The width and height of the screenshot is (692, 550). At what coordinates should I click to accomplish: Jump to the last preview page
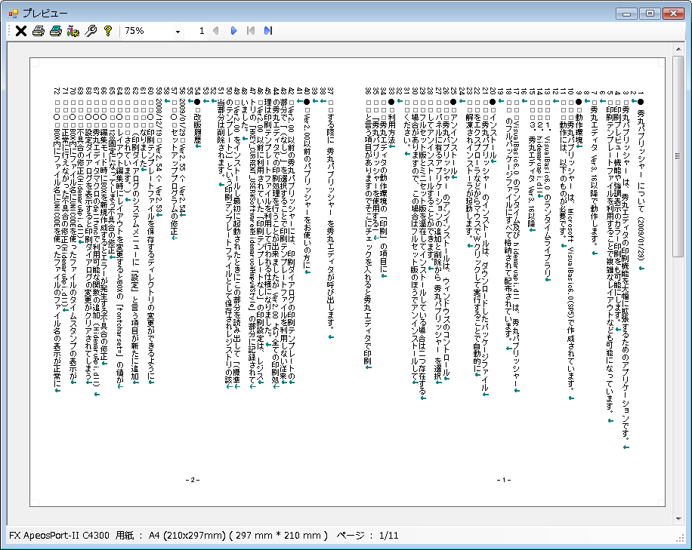[x=267, y=31]
